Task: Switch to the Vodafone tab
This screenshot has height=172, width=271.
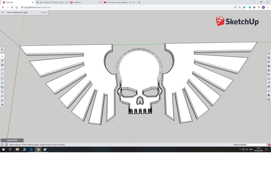Action: (85, 2)
